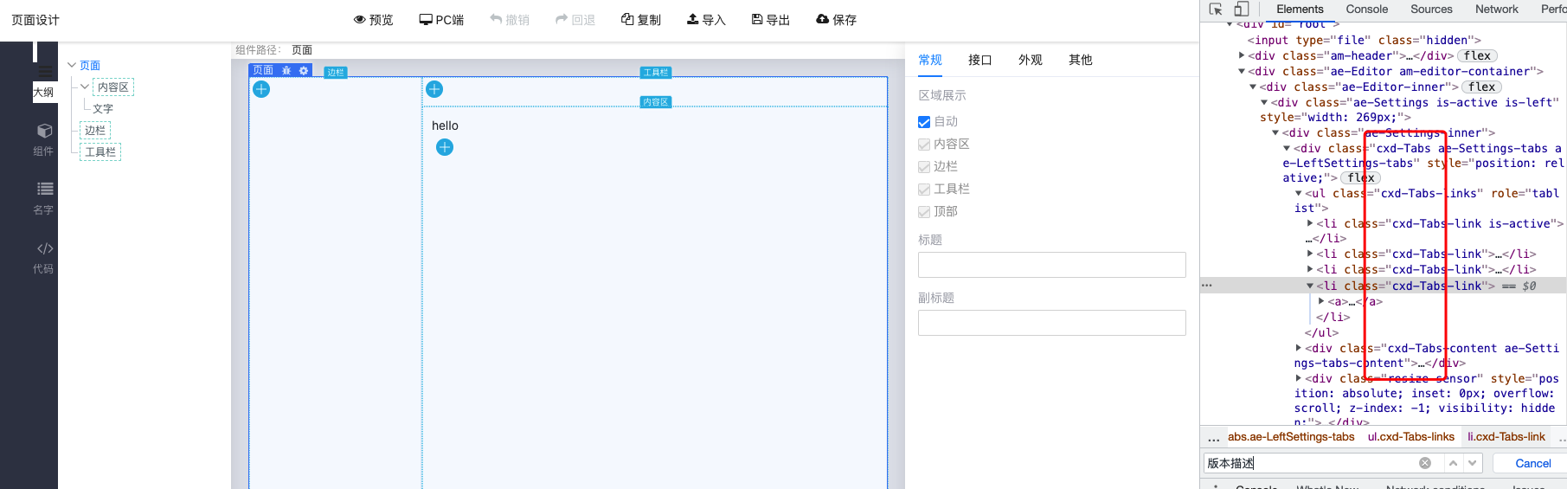This screenshot has height=489, width=1567.
Task: Open the DevTools Sources tab
Action: point(1432,10)
